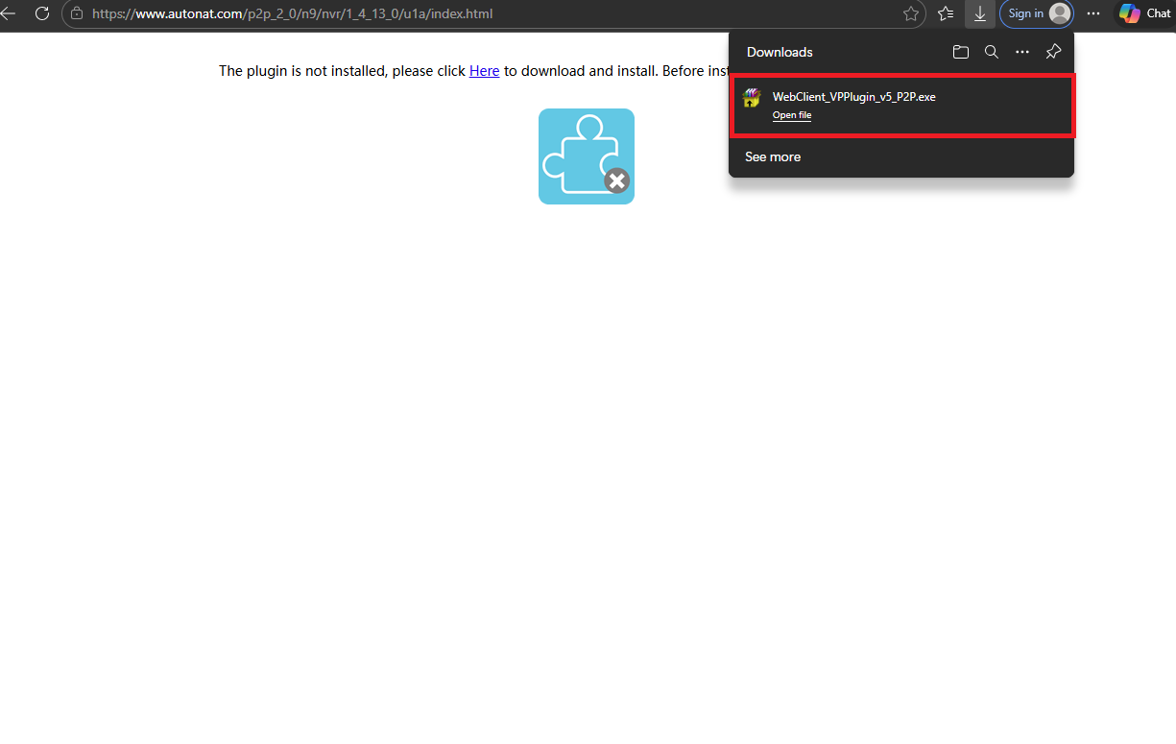Click the Here download link
The height and width of the screenshot is (744, 1176).
pyautogui.click(x=484, y=70)
